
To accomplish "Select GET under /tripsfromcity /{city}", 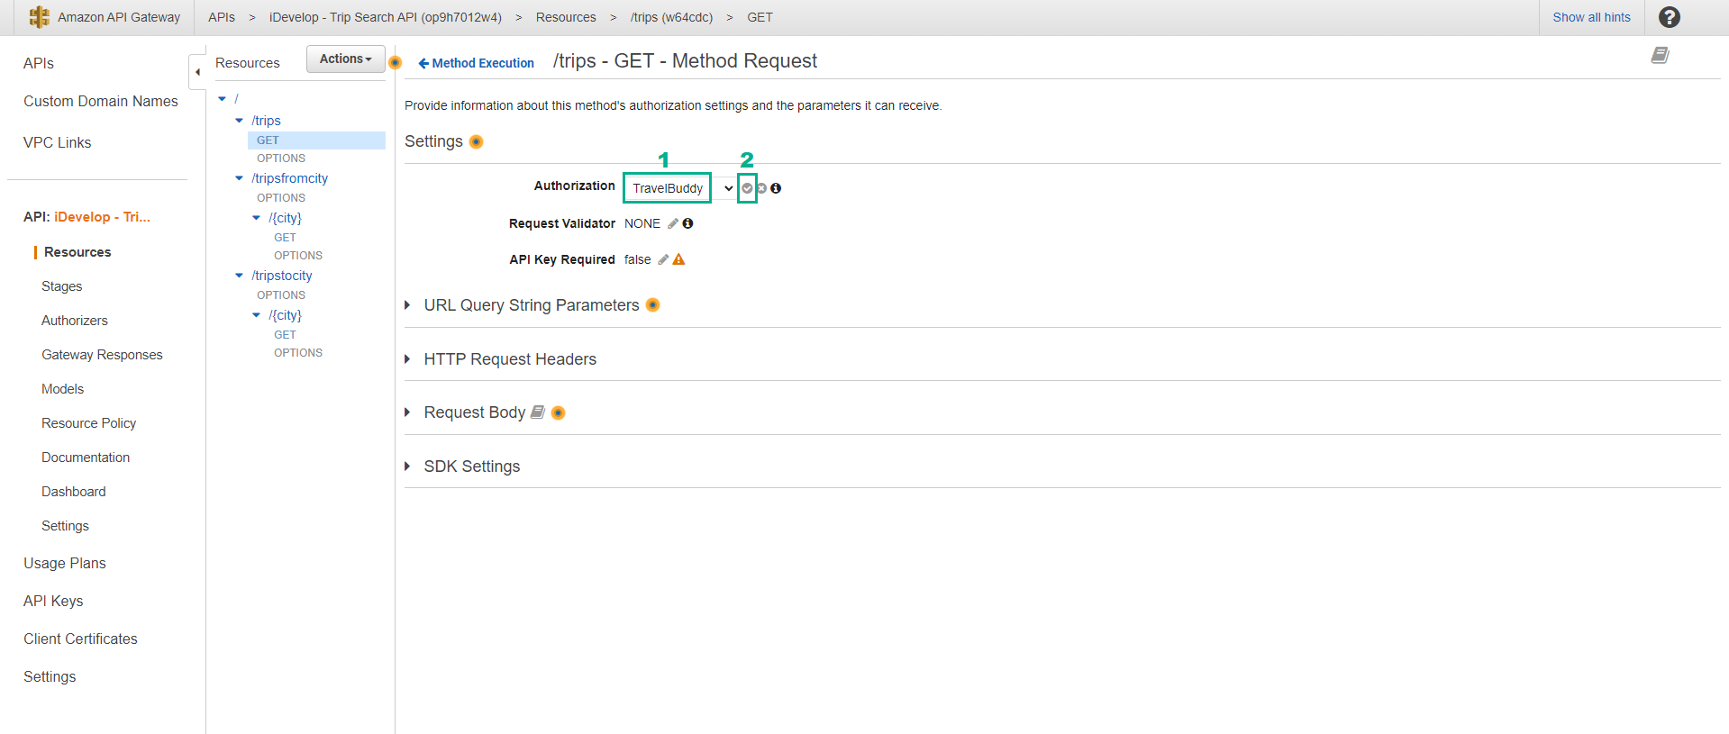I will (285, 238).
